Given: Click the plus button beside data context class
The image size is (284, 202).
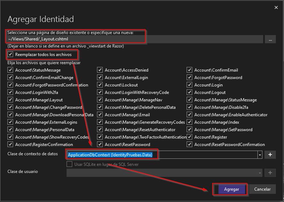Looking at the screenshot, I should click(270, 155).
